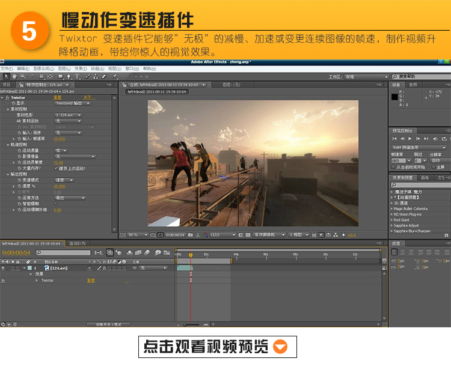Open the 效果(T) menu
The width and height of the screenshot is (451, 367).
(x=80, y=68)
